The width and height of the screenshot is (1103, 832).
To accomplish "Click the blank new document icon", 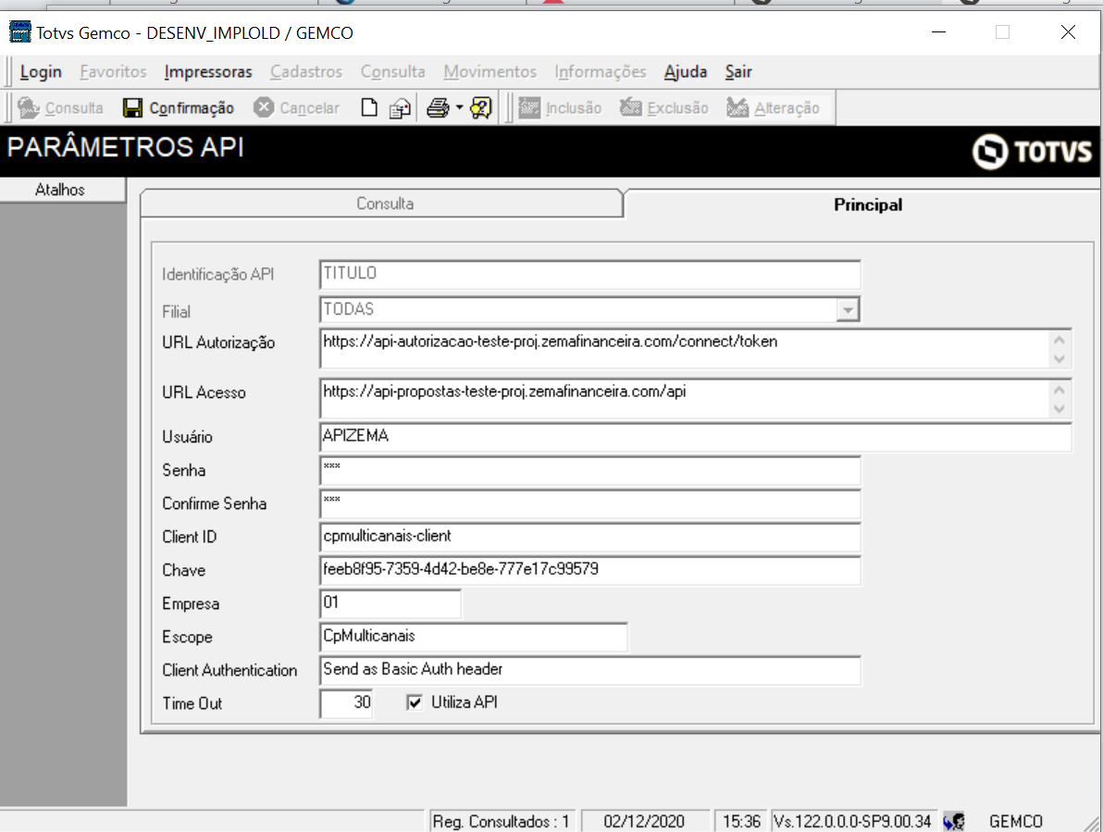I will tap(368, 107).
